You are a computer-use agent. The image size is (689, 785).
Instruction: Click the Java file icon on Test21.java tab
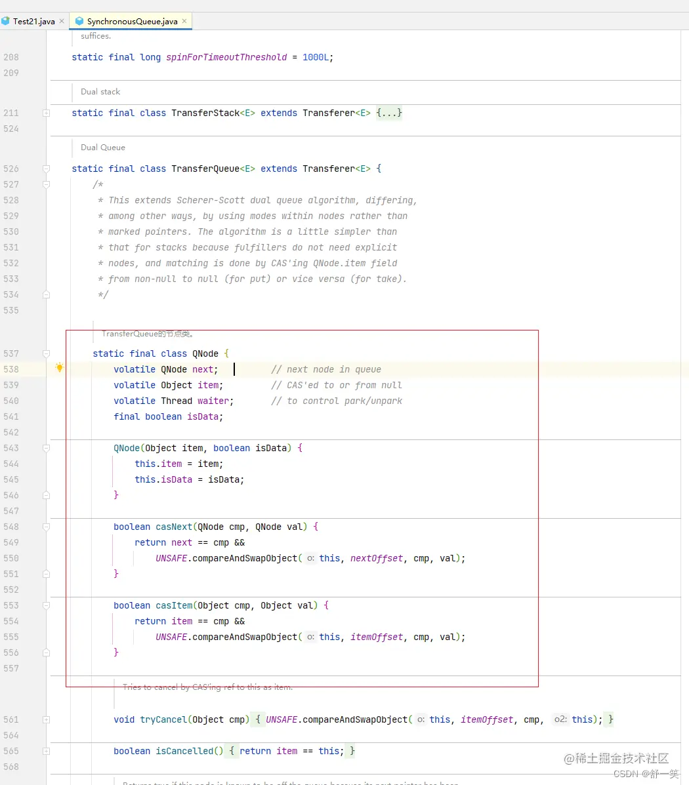5,21
